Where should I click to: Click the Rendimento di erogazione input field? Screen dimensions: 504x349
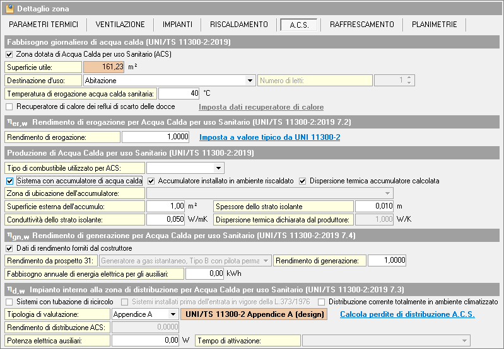[155, 137]
